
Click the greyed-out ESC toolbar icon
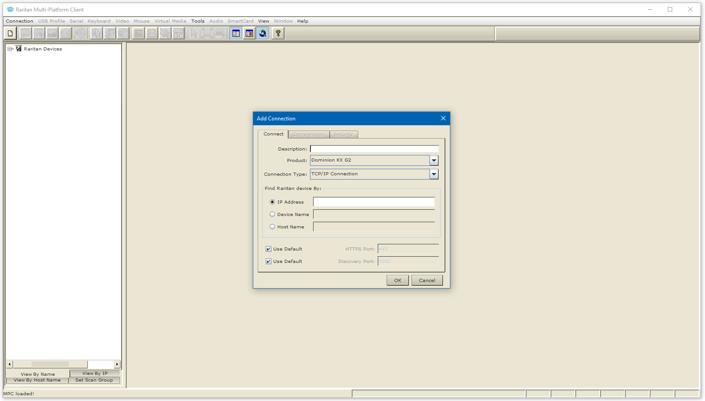tap(152, 33)
